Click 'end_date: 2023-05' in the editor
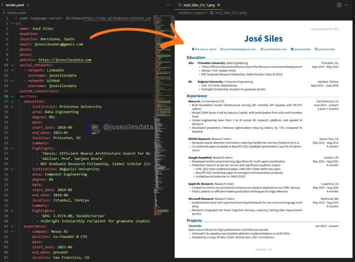This screenshot has width=355, height=262. pos(50,133)
